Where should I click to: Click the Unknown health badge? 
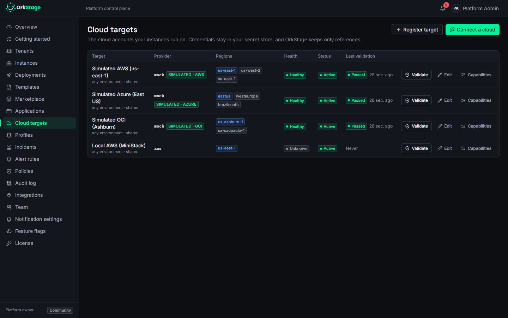(x=297, y=148)
